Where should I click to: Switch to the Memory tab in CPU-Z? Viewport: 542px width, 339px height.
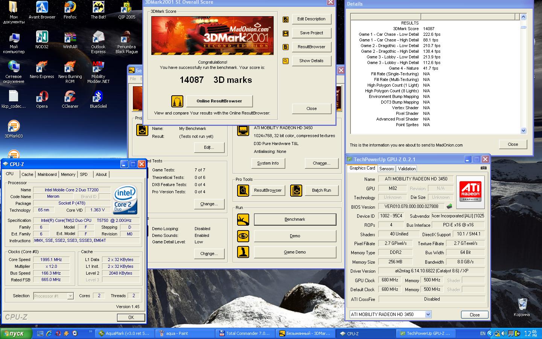tap(68, 174)
